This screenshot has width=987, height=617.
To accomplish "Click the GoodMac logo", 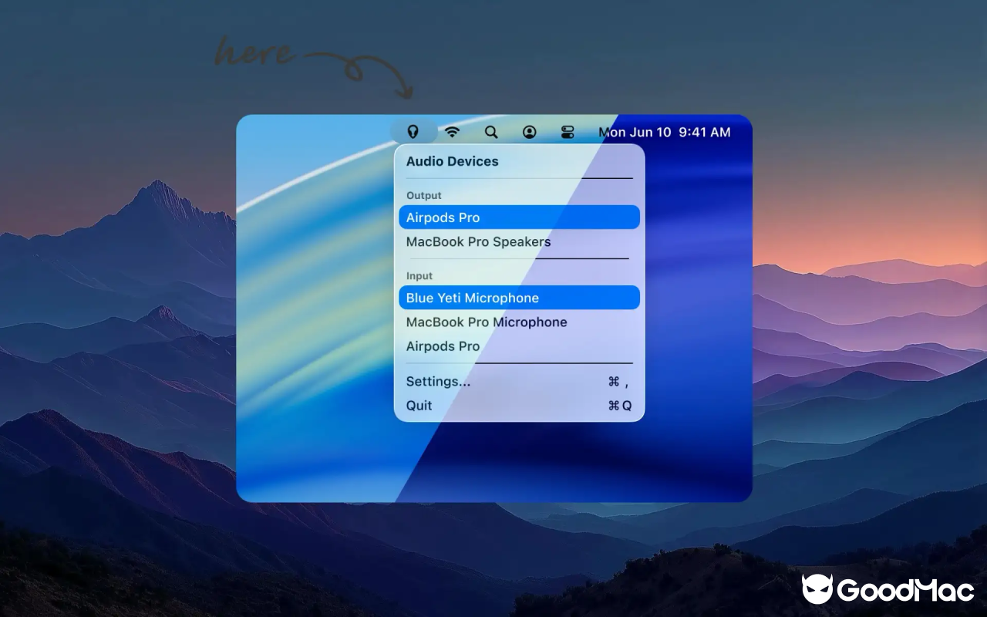I will coord(888,590).
